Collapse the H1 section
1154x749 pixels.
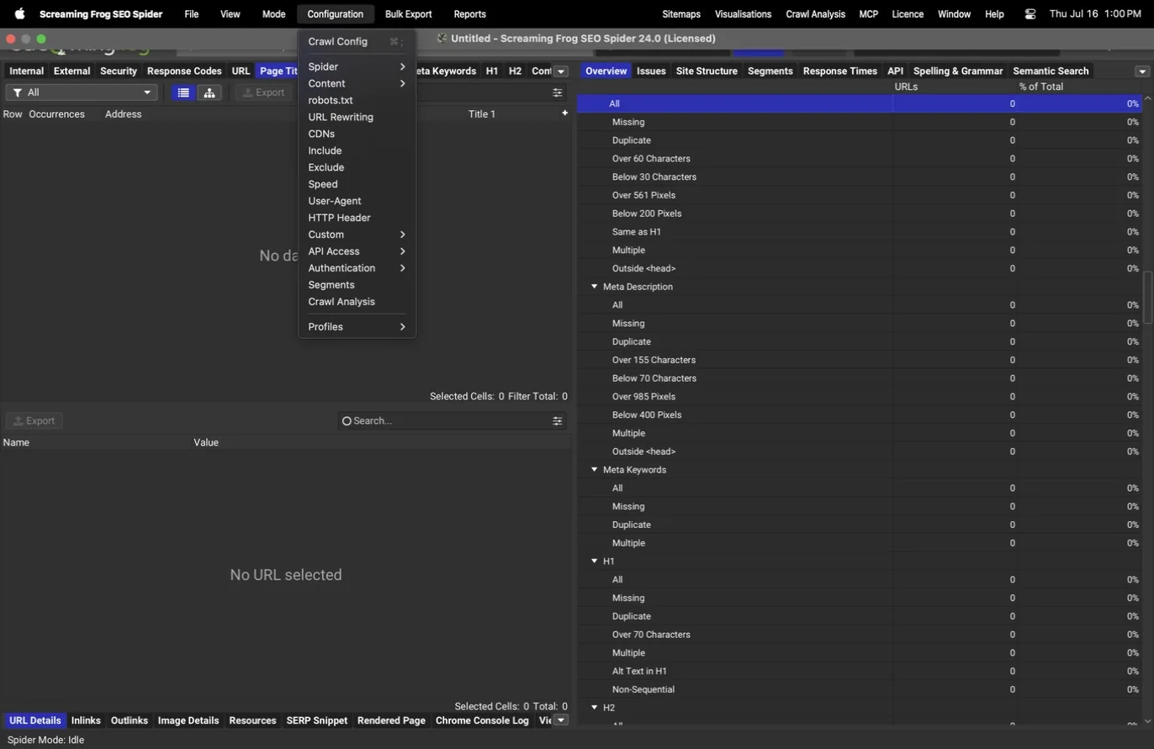594,561
